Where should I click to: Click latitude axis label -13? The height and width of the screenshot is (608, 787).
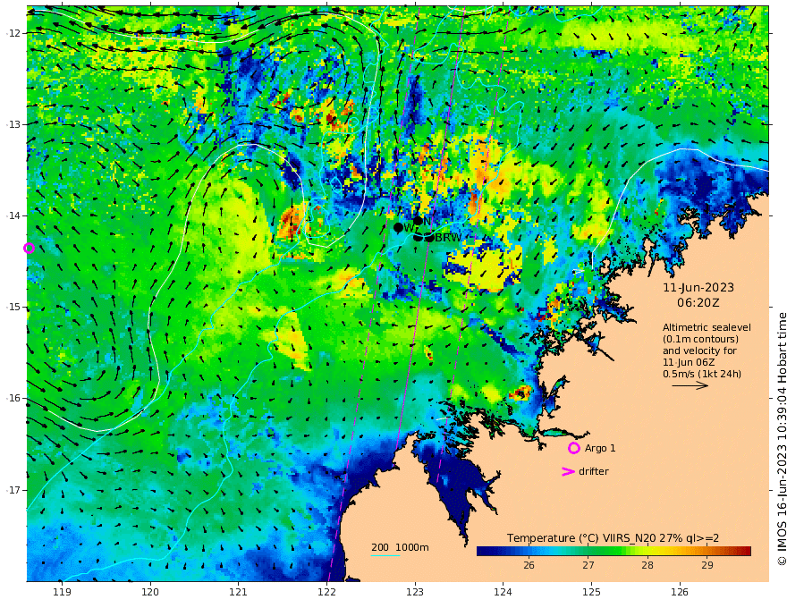point(13,124)
